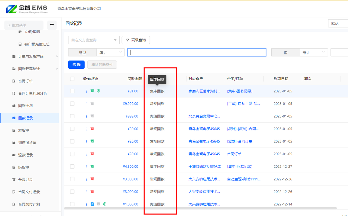Click the 搜索菜单 search field
Screen dimensions: 348x216
pyautogui.click(x=24, y=25)
